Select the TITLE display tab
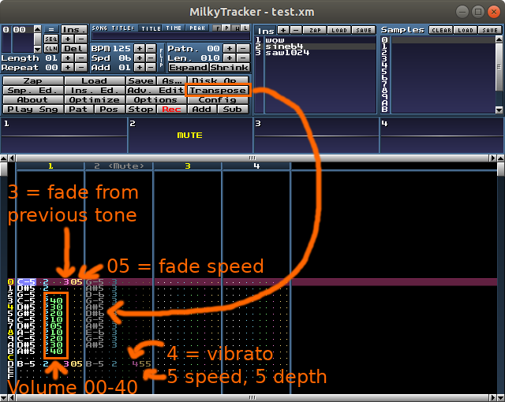Screen dimensions: 505x402 coord(151,28)
